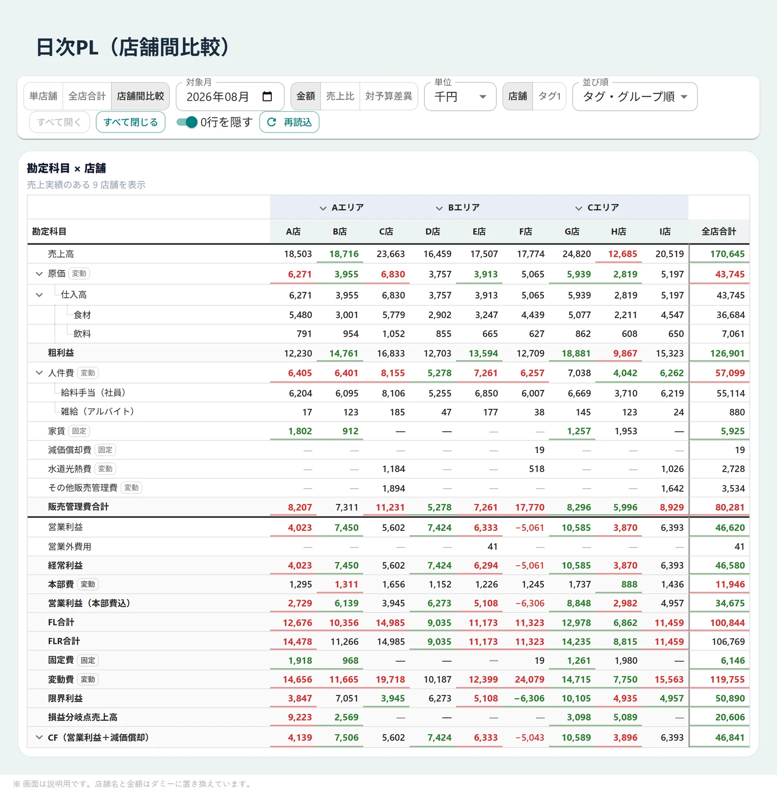Switch to 金額 display mode
Viewport: 777px width, 793px height.
pos(305,96)
